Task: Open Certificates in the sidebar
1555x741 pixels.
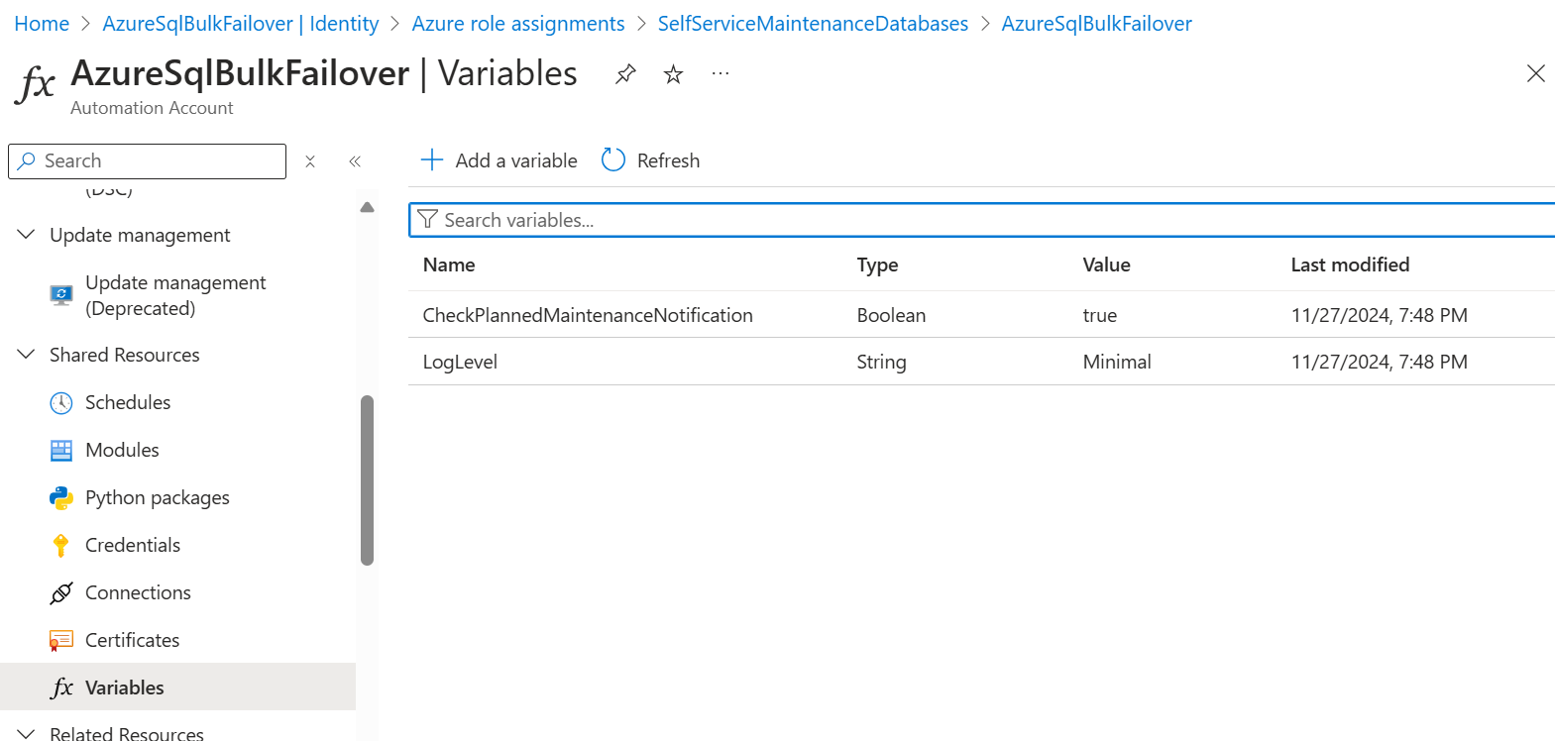Action: click(x=133, y=640)
